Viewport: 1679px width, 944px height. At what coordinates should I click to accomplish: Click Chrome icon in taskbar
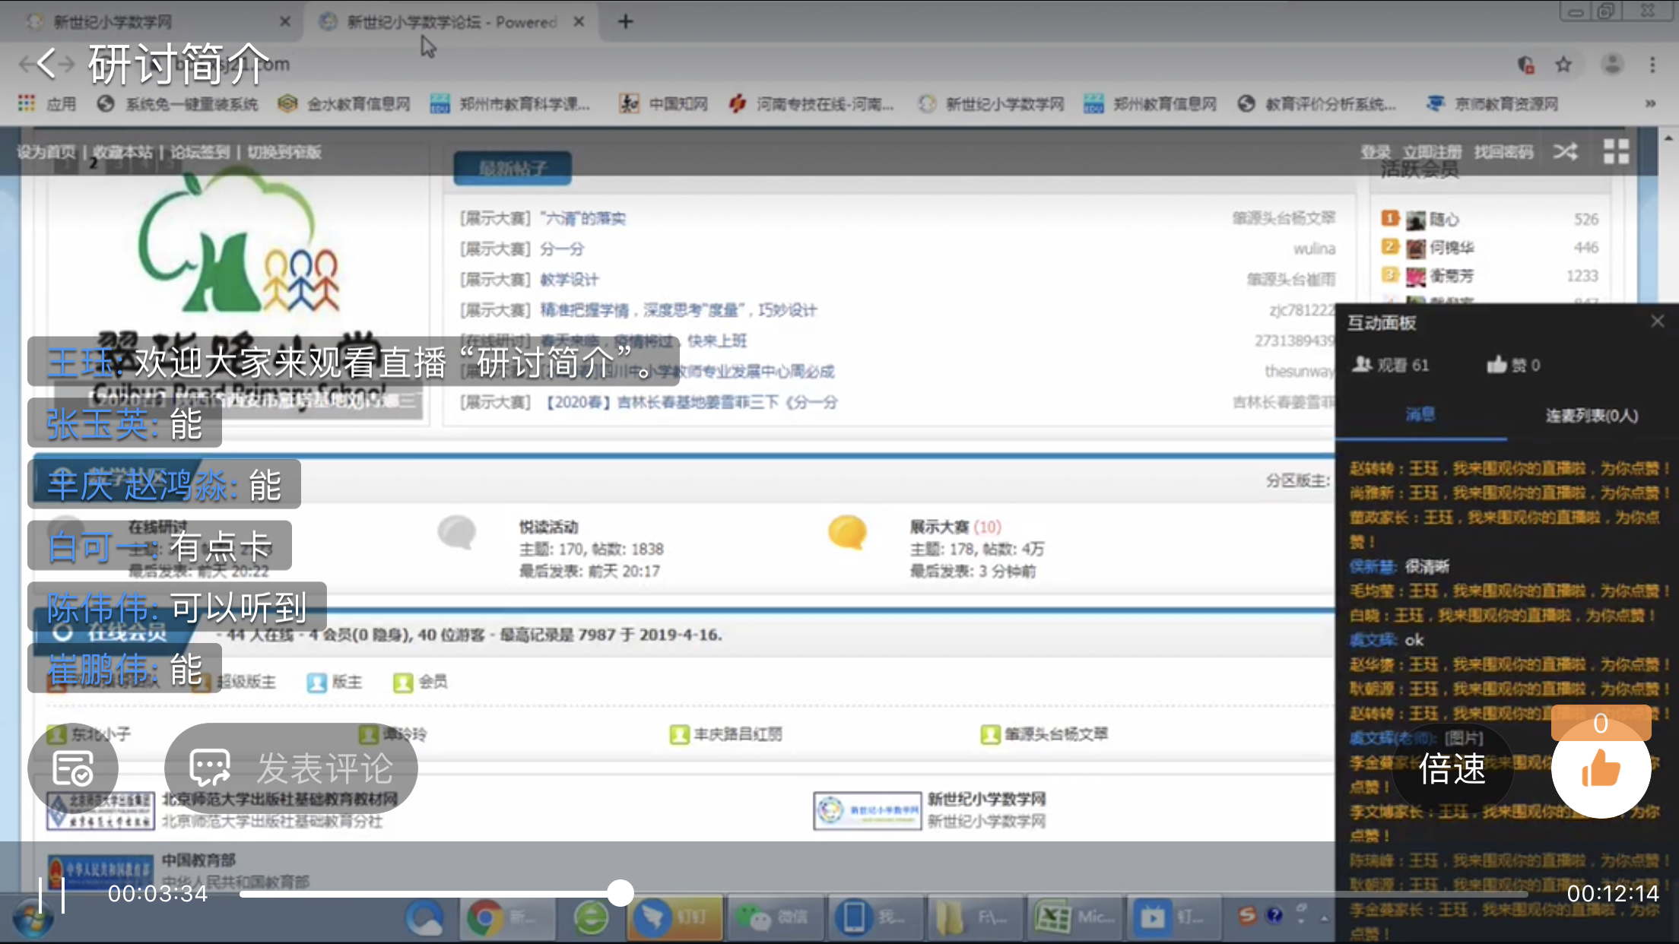[484, 918]
